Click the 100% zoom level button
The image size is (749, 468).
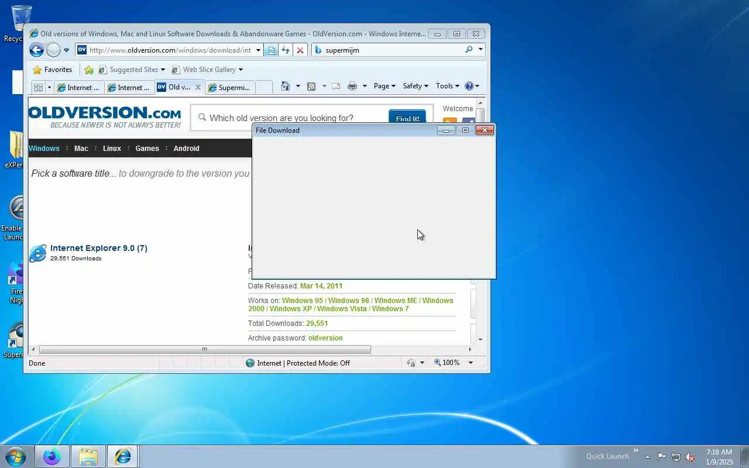pos(446,363)
